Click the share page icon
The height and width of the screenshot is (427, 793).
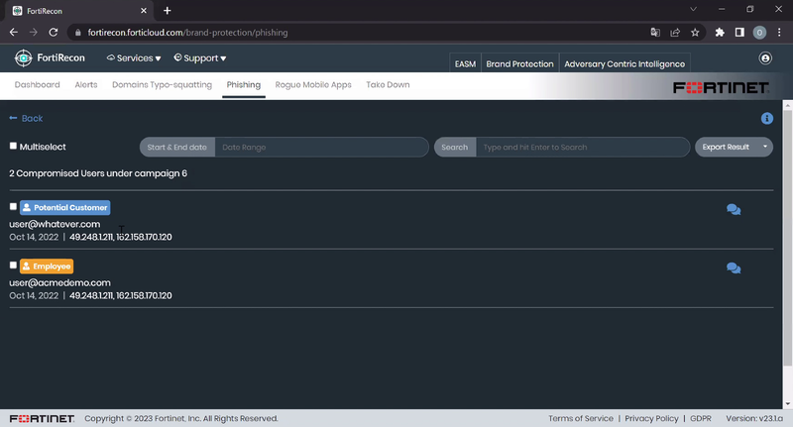(675, 33)
